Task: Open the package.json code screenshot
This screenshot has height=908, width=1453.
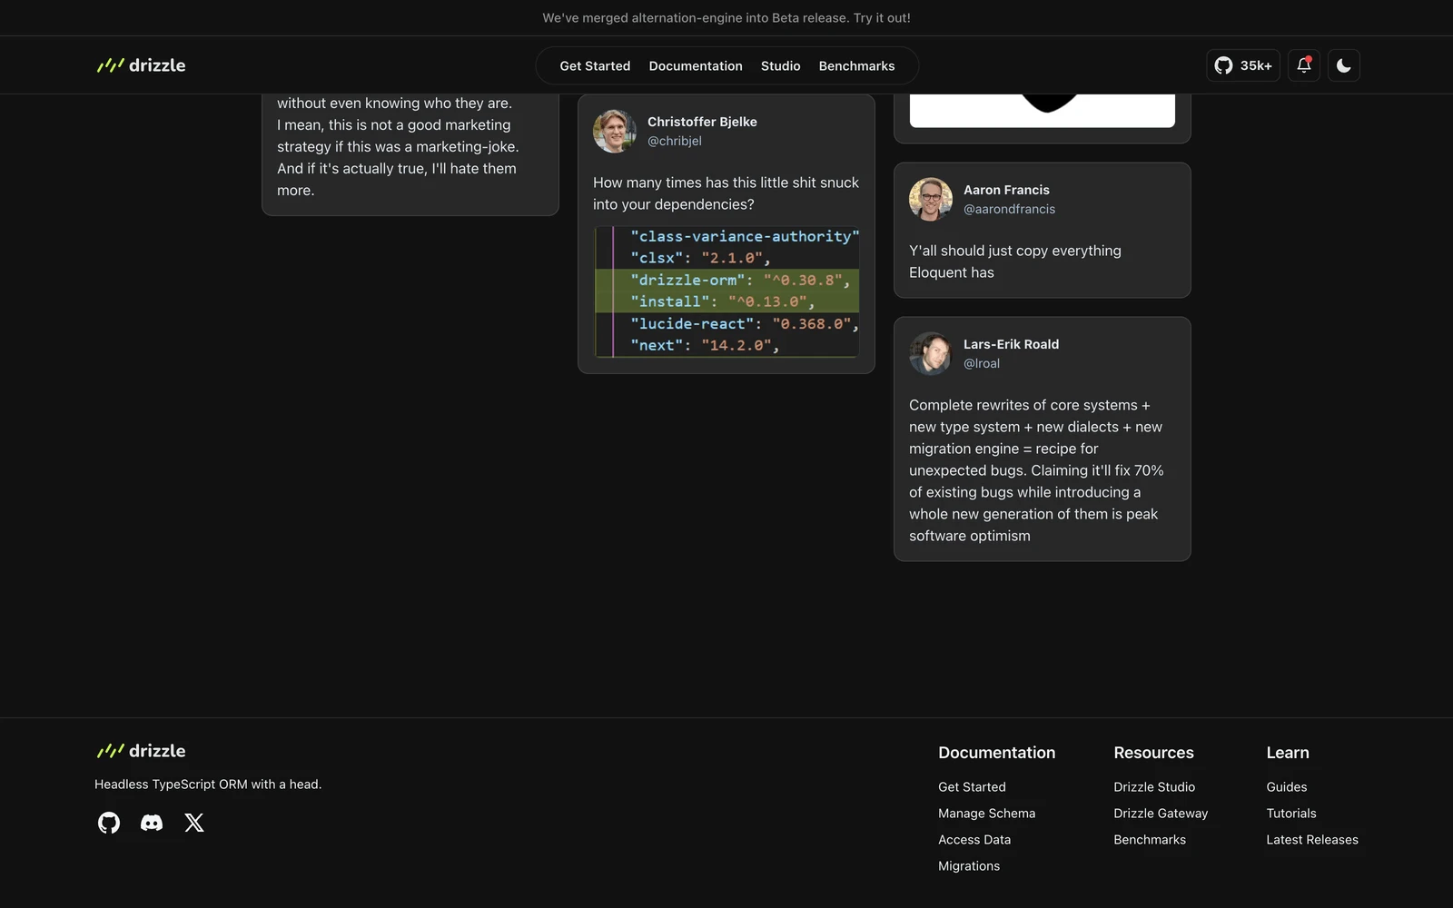Action: point(726,291)
